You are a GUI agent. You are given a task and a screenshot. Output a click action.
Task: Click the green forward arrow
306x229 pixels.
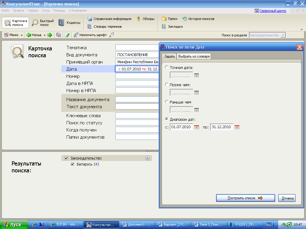pyautogui.click(x=50, y=35)
